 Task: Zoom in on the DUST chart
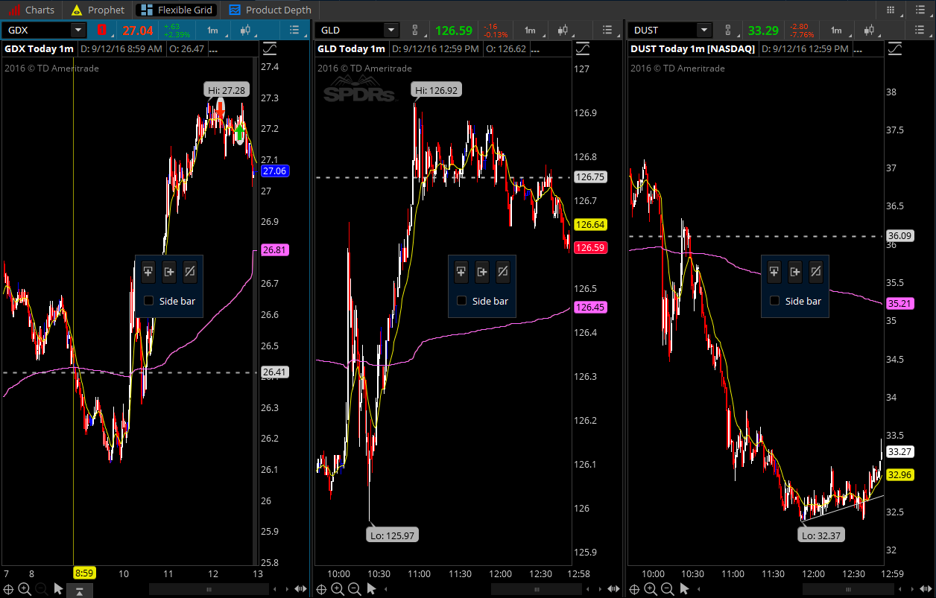point(651,589)
